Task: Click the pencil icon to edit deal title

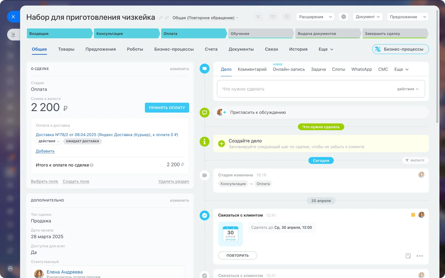Action: (161, 18)
